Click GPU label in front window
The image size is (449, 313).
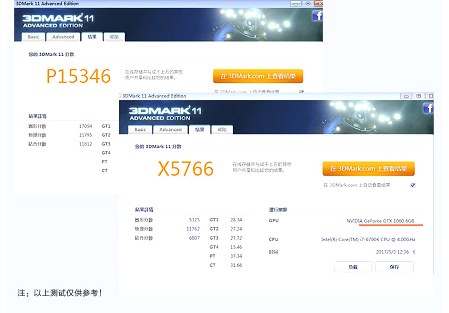(274, 220)
